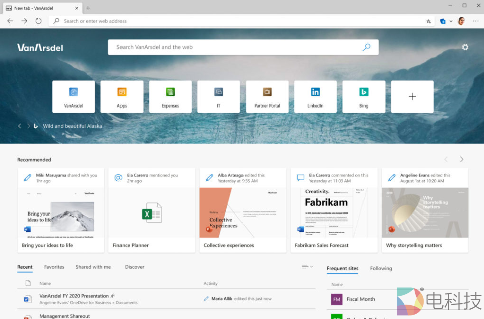Open Fabrikam Sales Forecast document card
Viewport: 484px width, 319px height.
point(334,210)
